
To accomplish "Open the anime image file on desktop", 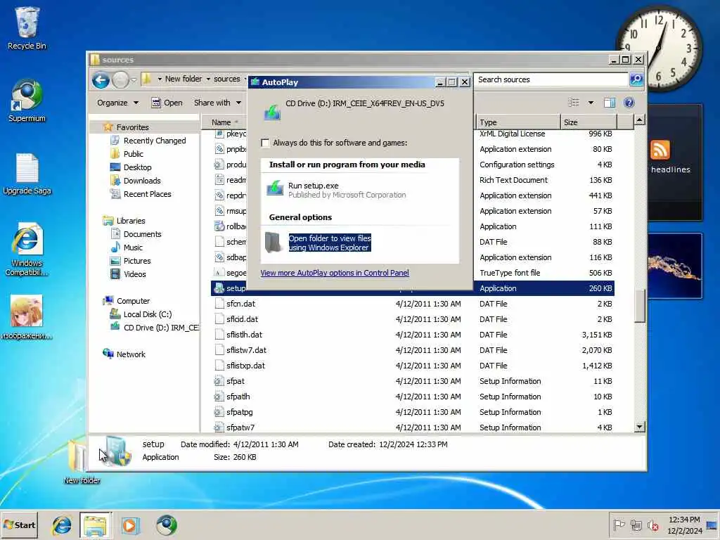I will point(27,317).
